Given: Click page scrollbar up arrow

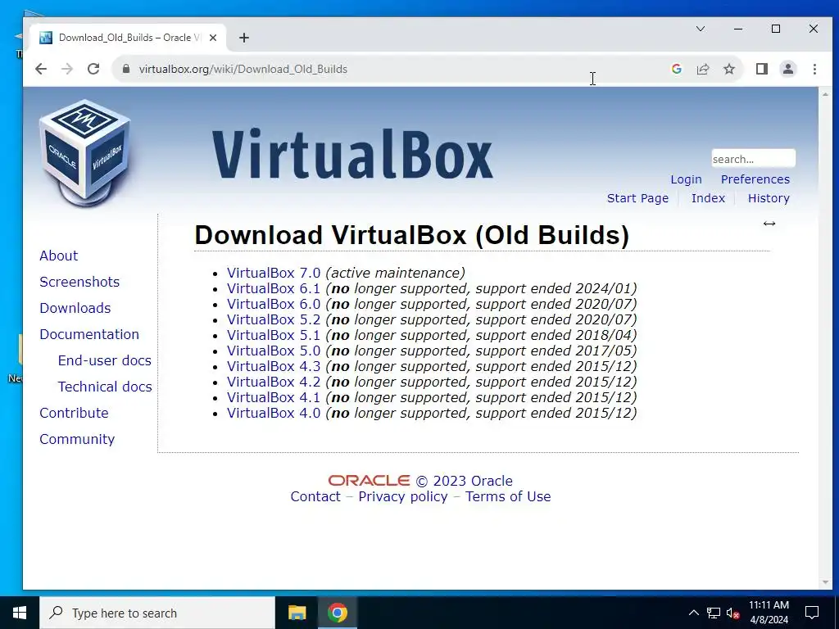Looking at the screenshot, I should pos(825,94).
